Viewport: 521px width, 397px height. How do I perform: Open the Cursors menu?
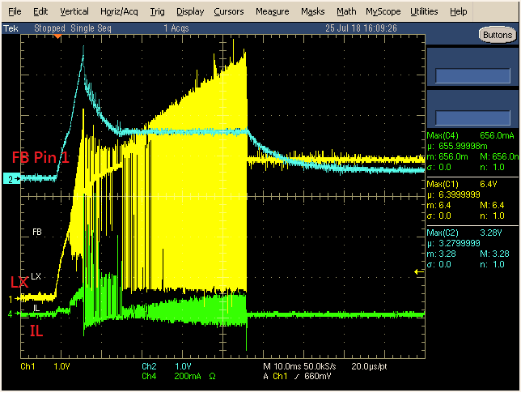tap(229, 11)
